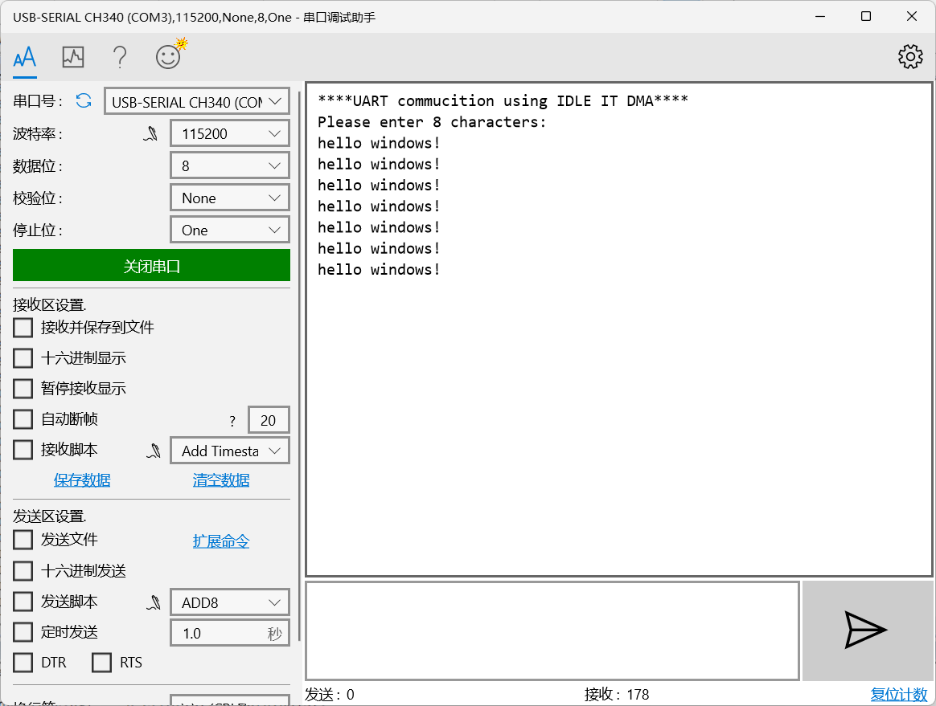Click the receive area 'Please enter 8 characters:' line
This screenshot has height=706, width=936.
click(432, 122)
